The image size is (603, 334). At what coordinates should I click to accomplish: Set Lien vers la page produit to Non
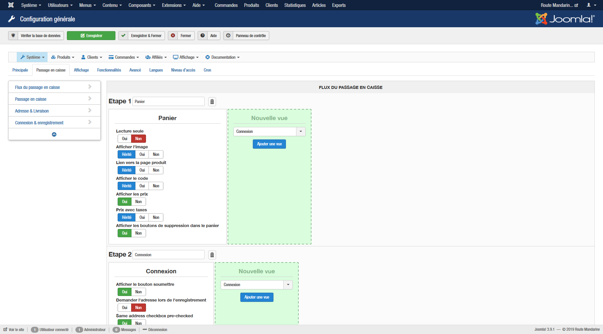tap(156, 170)
